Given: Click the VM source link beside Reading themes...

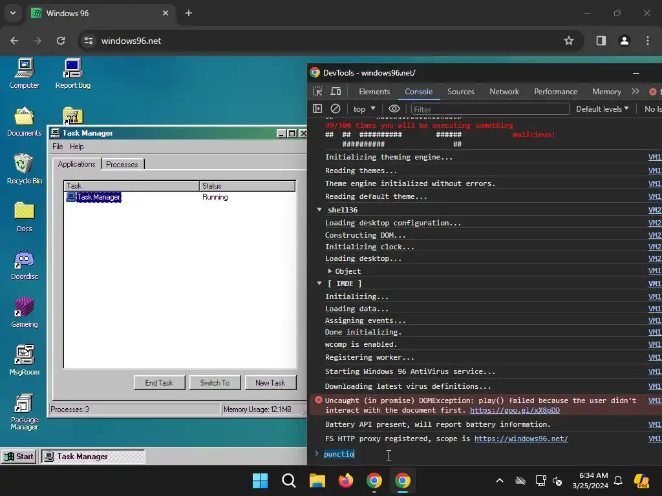Looking at the screenshot, I should [654, 170].
